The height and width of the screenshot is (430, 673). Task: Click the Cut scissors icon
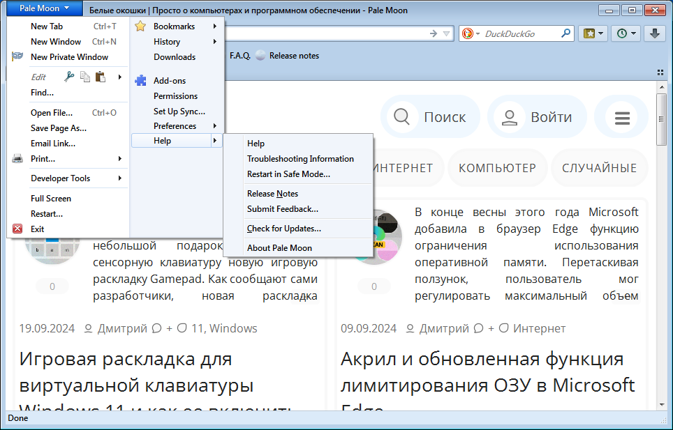[x=68, y=77]
